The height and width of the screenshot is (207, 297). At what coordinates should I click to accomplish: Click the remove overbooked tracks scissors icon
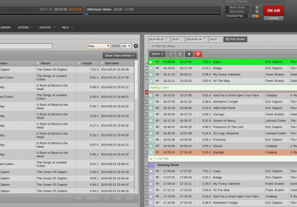point(171,54)
